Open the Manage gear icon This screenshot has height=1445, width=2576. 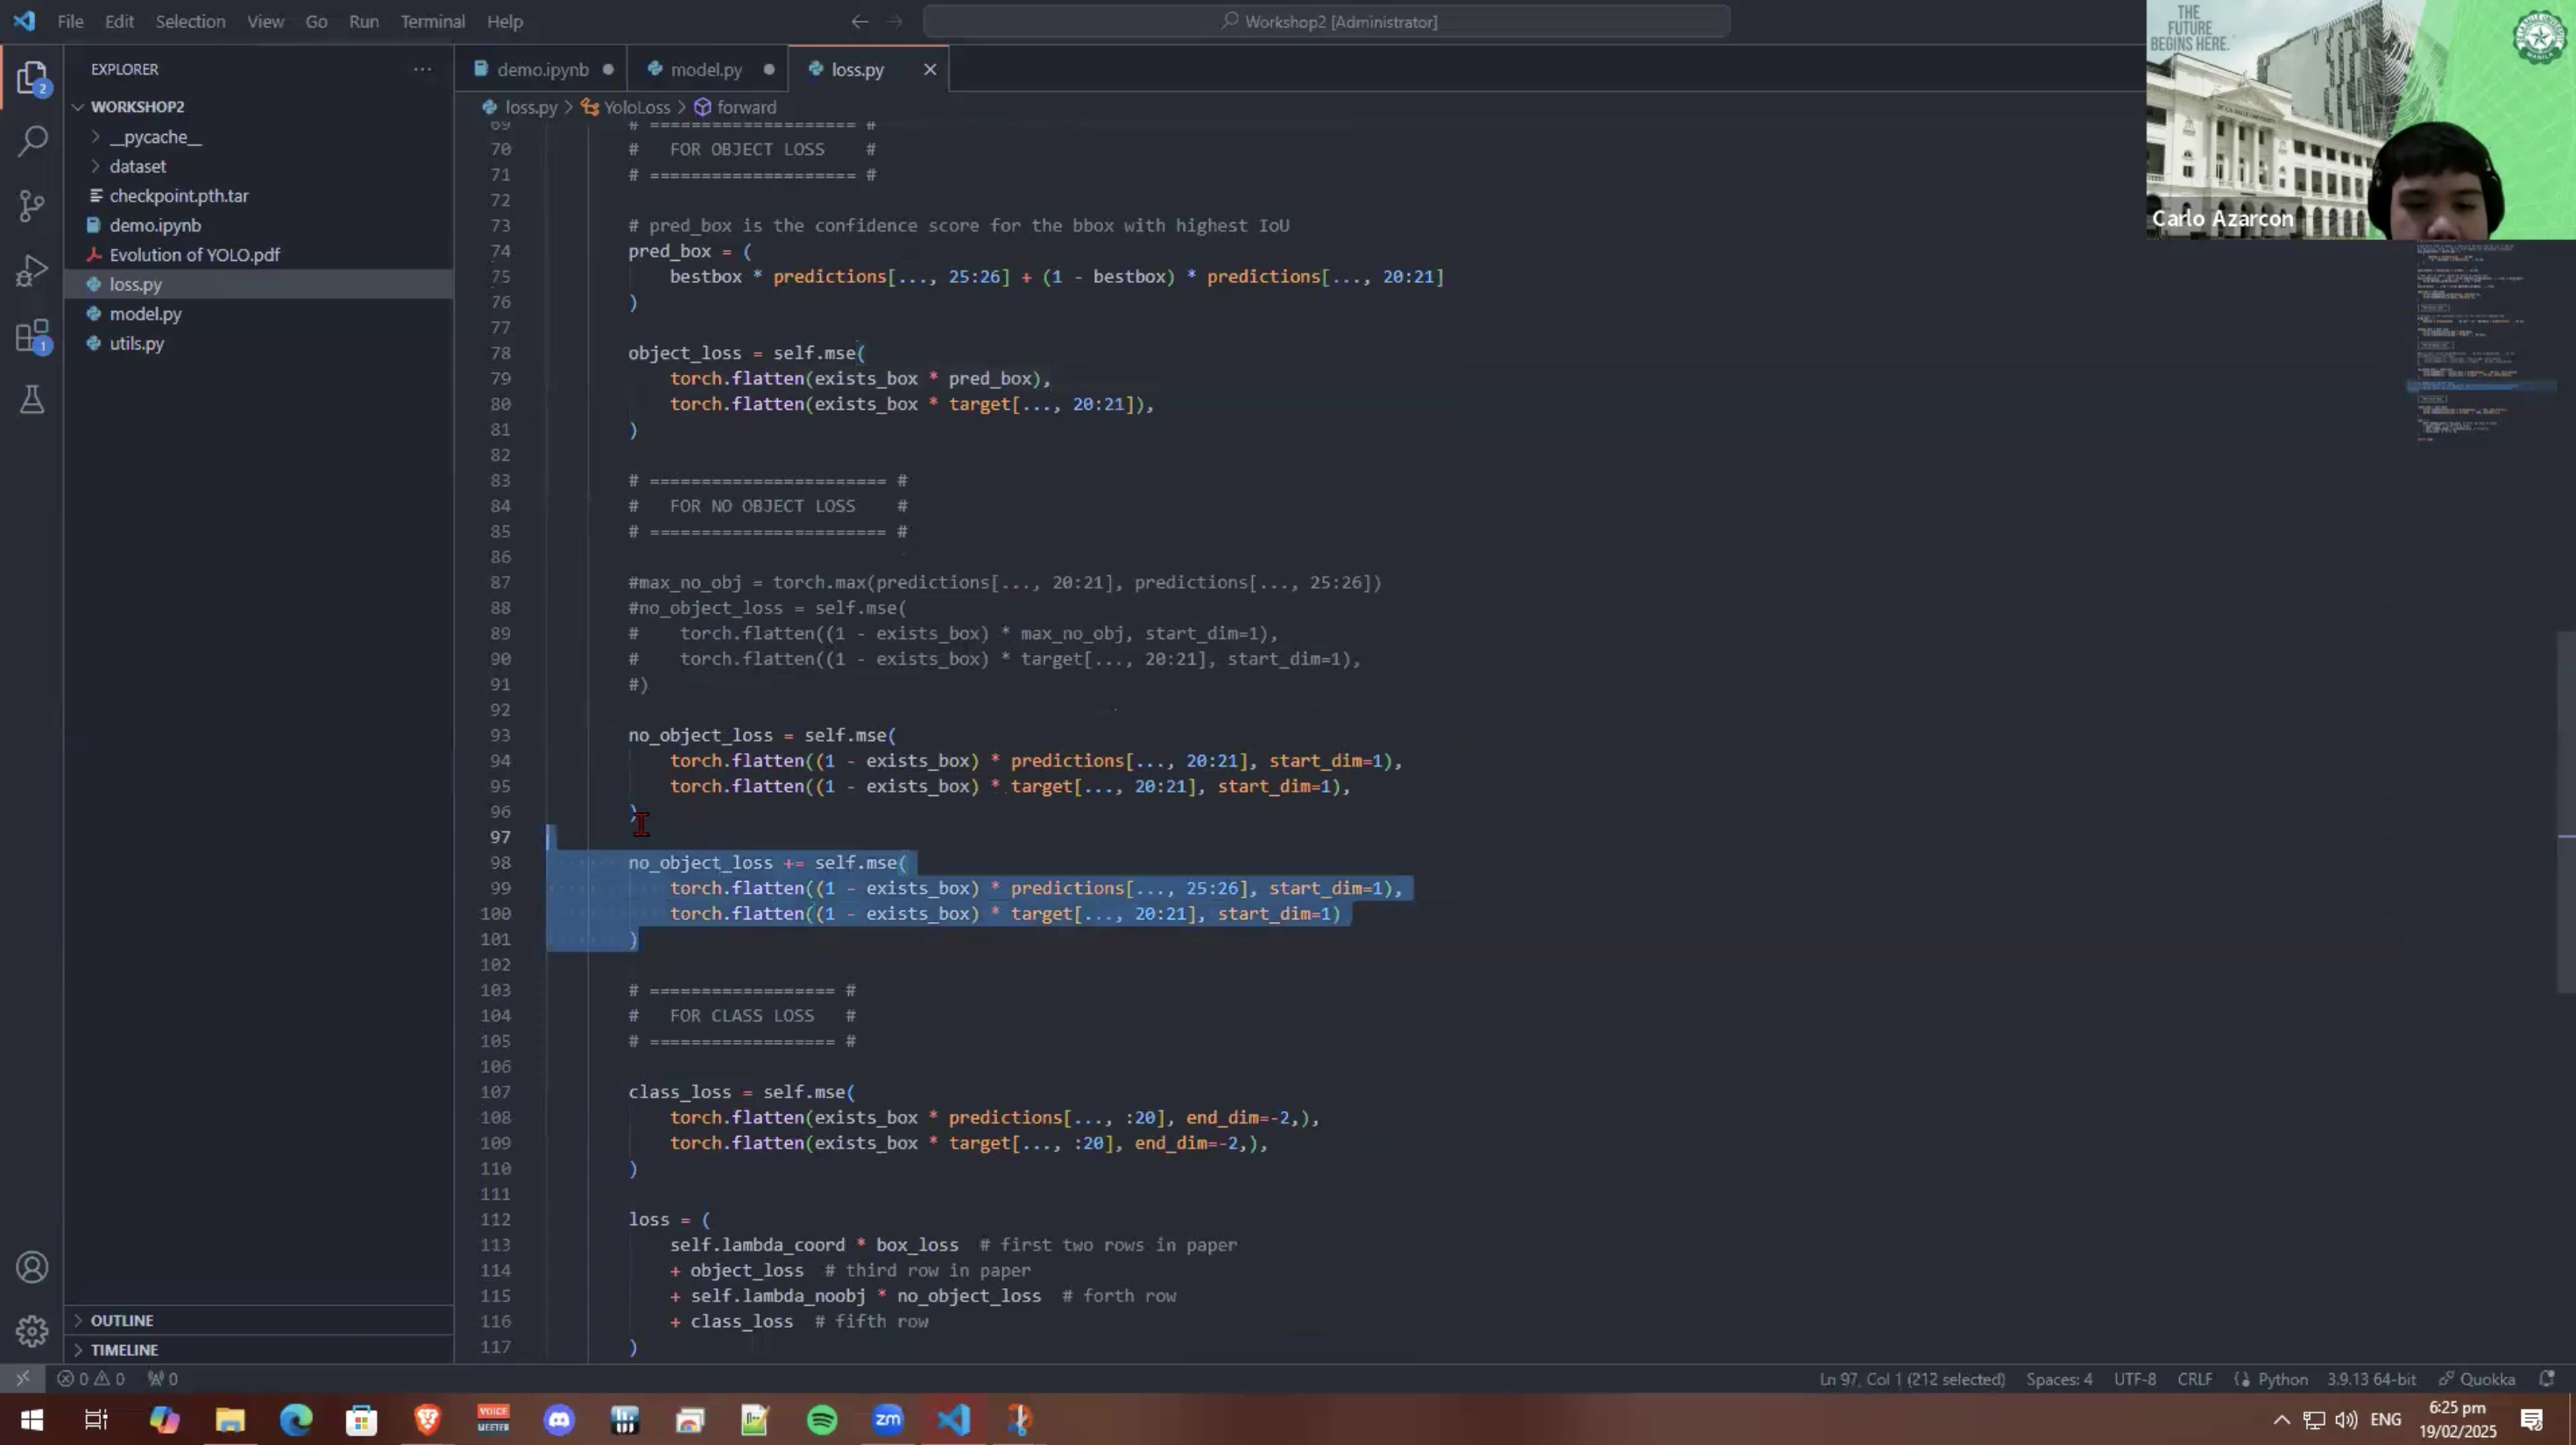(x=32, y=1330)
